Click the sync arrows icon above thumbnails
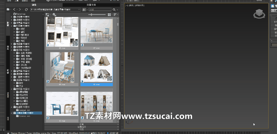The image size is (277, 134). (x=47, y=15)
